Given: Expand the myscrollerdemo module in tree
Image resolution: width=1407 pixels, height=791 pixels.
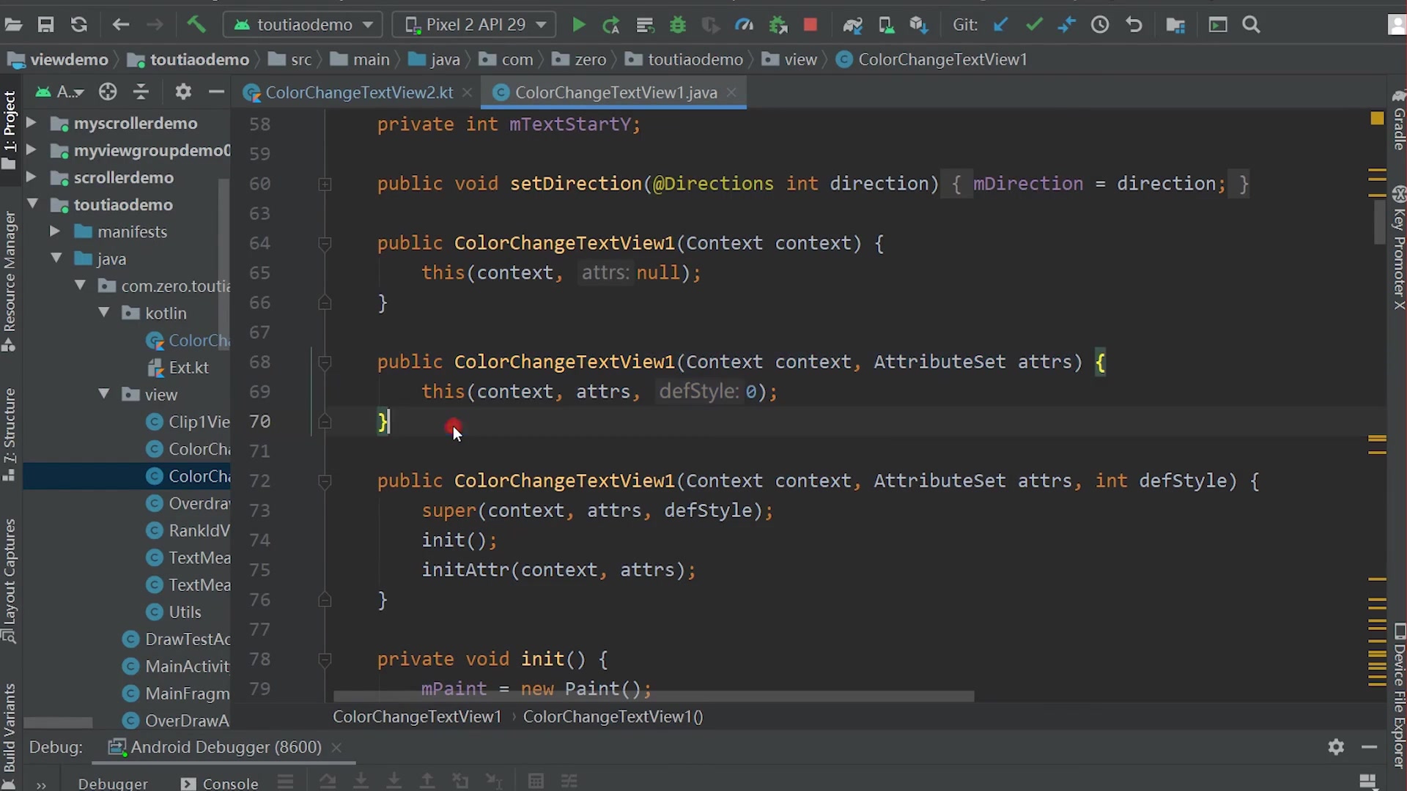Looking at the screenshot, I should click(x=32, y=123).
